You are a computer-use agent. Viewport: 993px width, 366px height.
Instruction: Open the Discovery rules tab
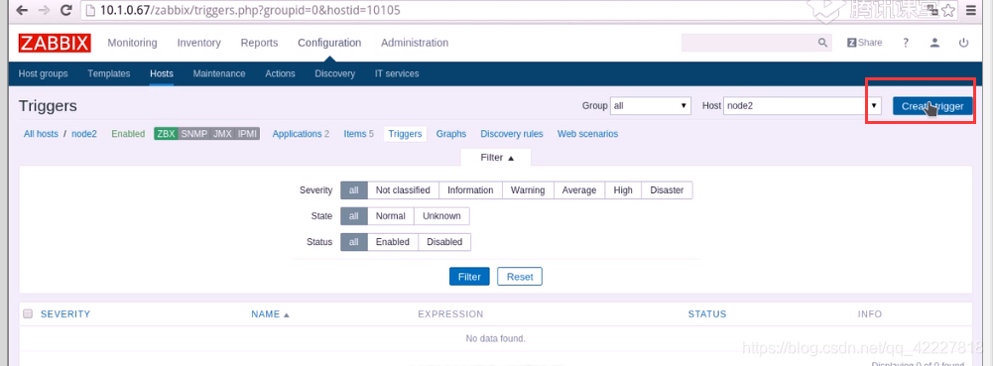click(512, 134)
